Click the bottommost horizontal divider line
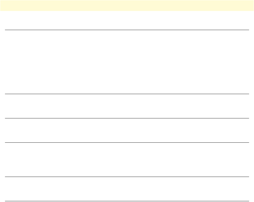The image size is (254, 202). (x=127, y=201)
